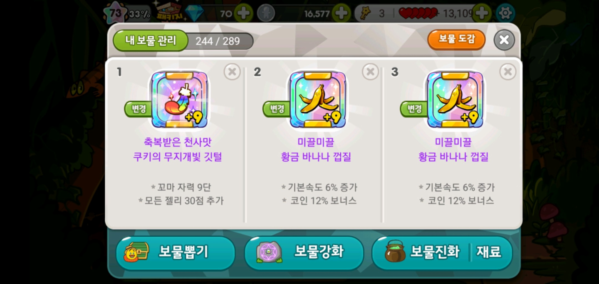599x284 pixels.
Task: Open the 보물뽑기 treasure draw
Action: tap(176, 253)
